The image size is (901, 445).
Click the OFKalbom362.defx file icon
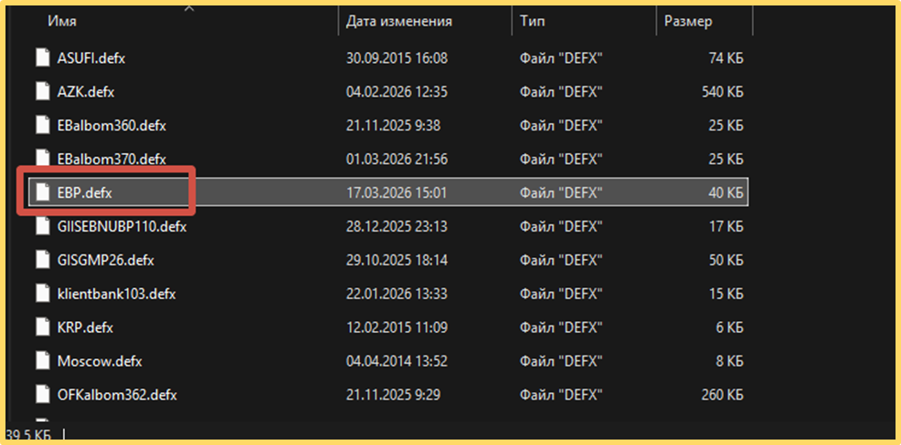coord(43,395)
